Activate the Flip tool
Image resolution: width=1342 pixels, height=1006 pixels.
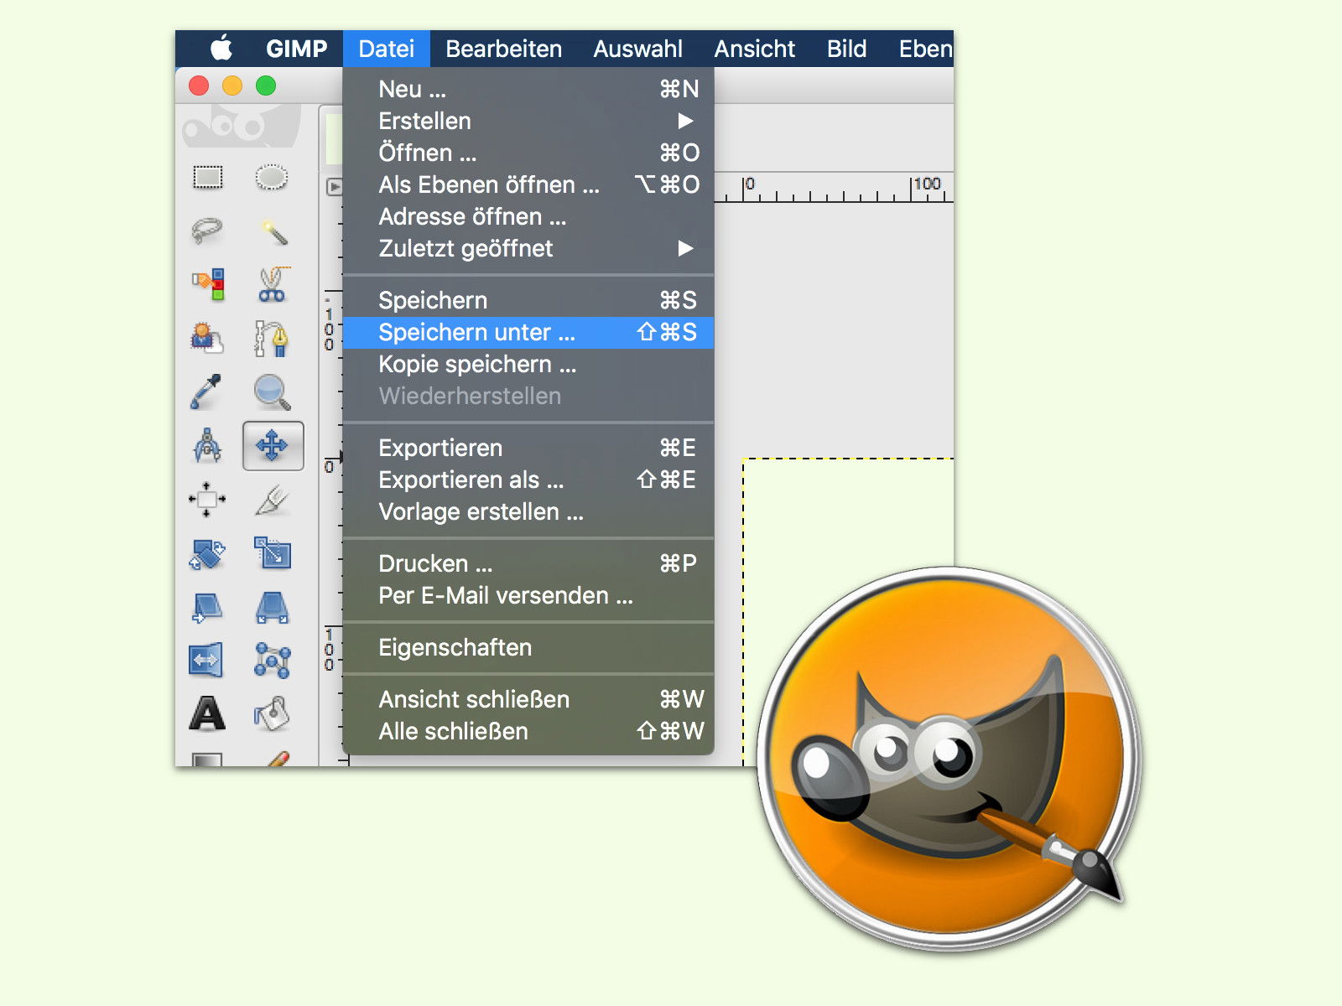pyautogui.click(x=206, y=661)
